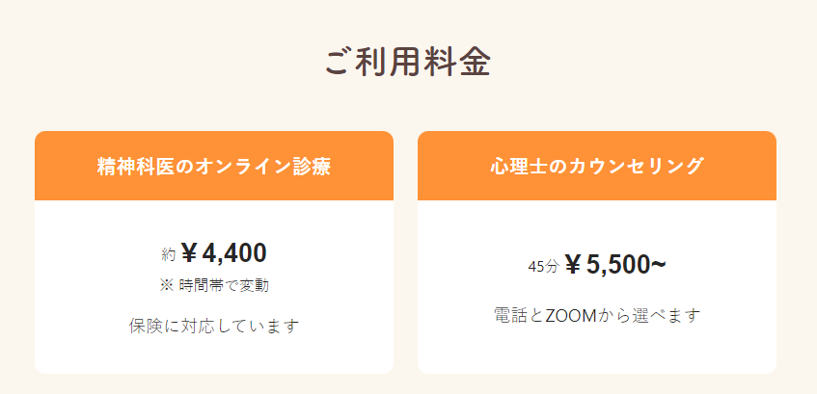Click the ※ 時間帯で変動 note
The width and height of the screenshot is (817, 394).
point(214,285)
